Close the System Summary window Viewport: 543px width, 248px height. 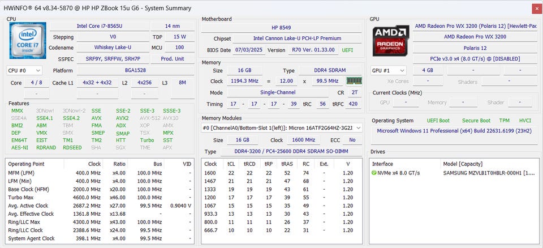[536, 8]
